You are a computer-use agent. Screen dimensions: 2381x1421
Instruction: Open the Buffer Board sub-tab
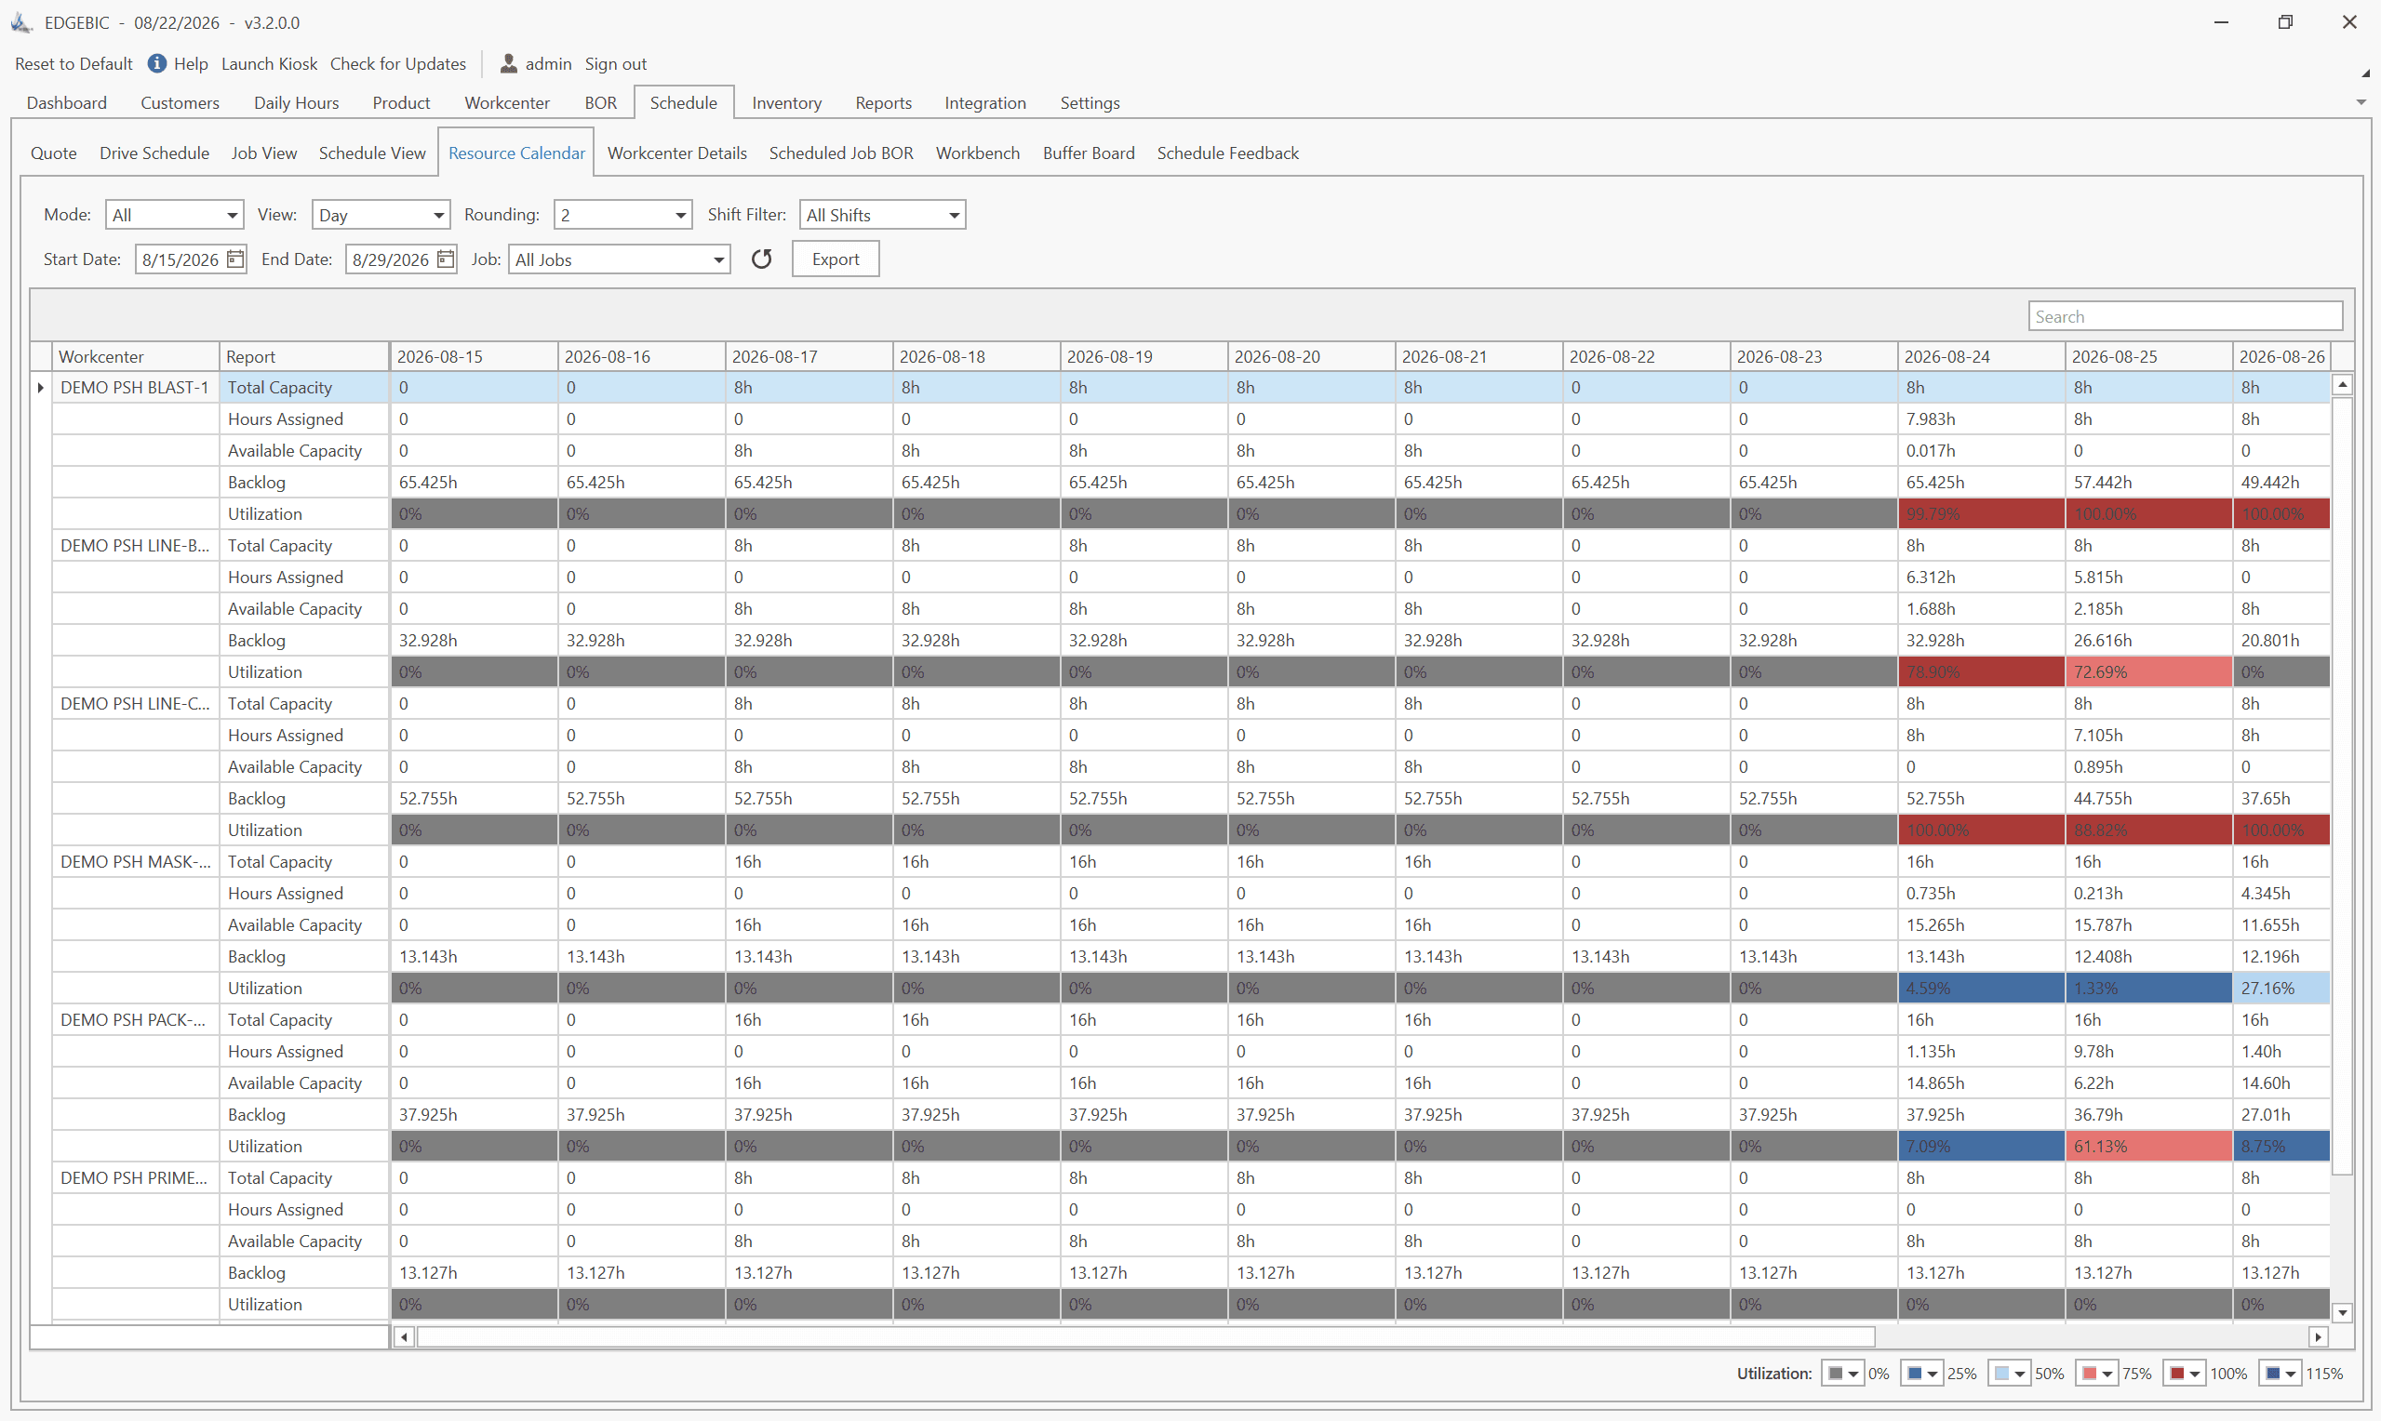[x=1088, y=153]
